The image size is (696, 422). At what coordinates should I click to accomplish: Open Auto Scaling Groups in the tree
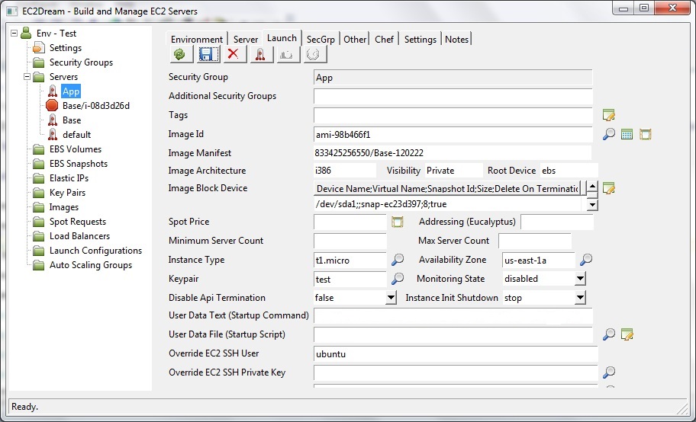point(91,265)
